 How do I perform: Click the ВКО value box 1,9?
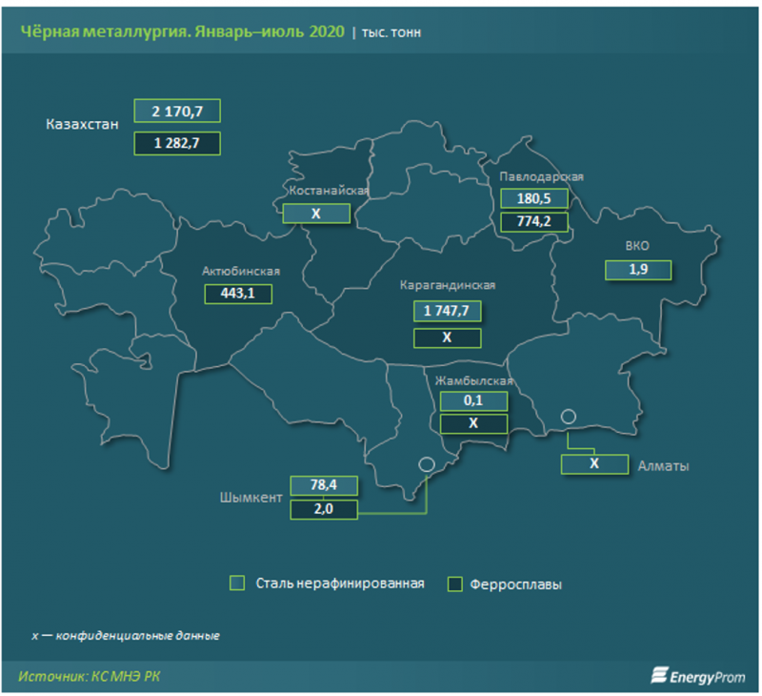pyautogui.click(x=637, y=270)
